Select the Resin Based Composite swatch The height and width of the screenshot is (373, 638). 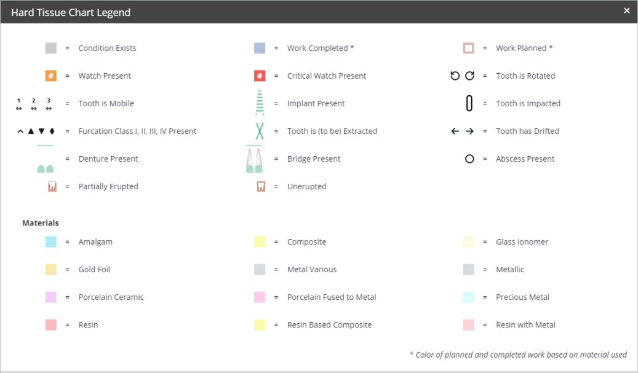tap(259, 324)
